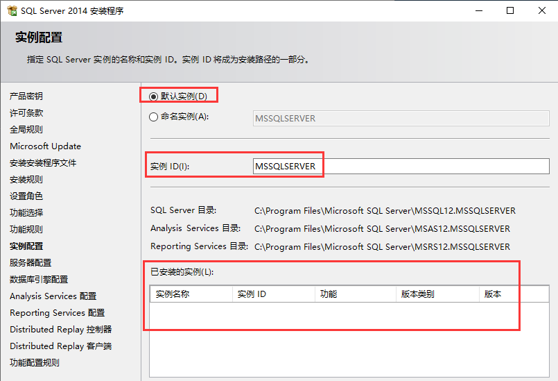Open the 产品密钥 step in sidebar

coord(26,96)
